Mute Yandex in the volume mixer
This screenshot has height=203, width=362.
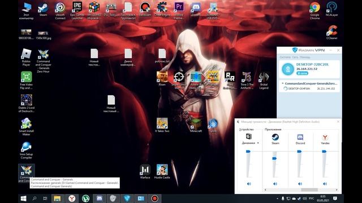pos(325,184)
